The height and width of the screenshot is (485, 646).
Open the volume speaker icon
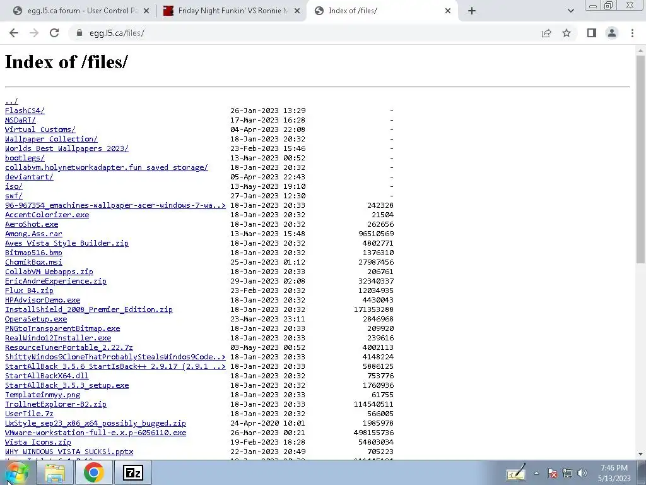pyautogui.click(x=582, y=473)
